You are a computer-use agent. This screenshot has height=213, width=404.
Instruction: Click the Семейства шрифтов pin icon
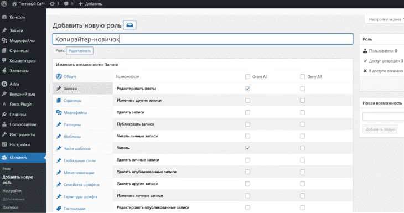pos(59,184)
